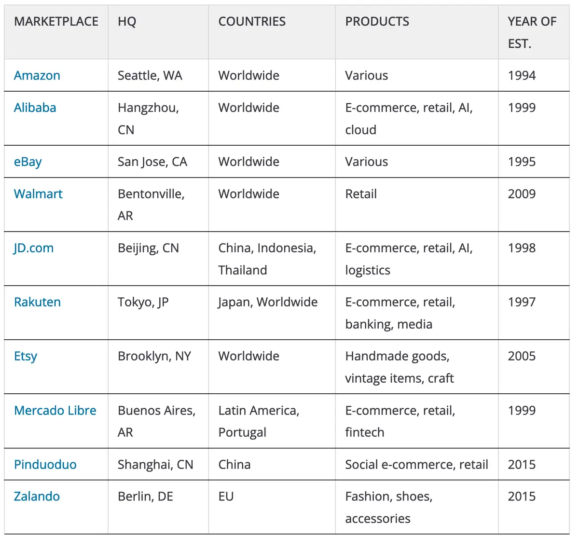Follow the eBay hyperlink
The width and height of the screenshot is (579, 539).
pyautogui.click(x=28, y=162)
